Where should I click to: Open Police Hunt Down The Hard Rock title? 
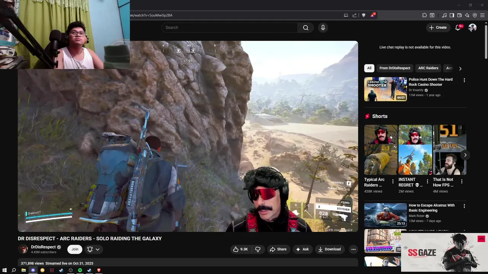pyautogui.click(x=430, y=82)
